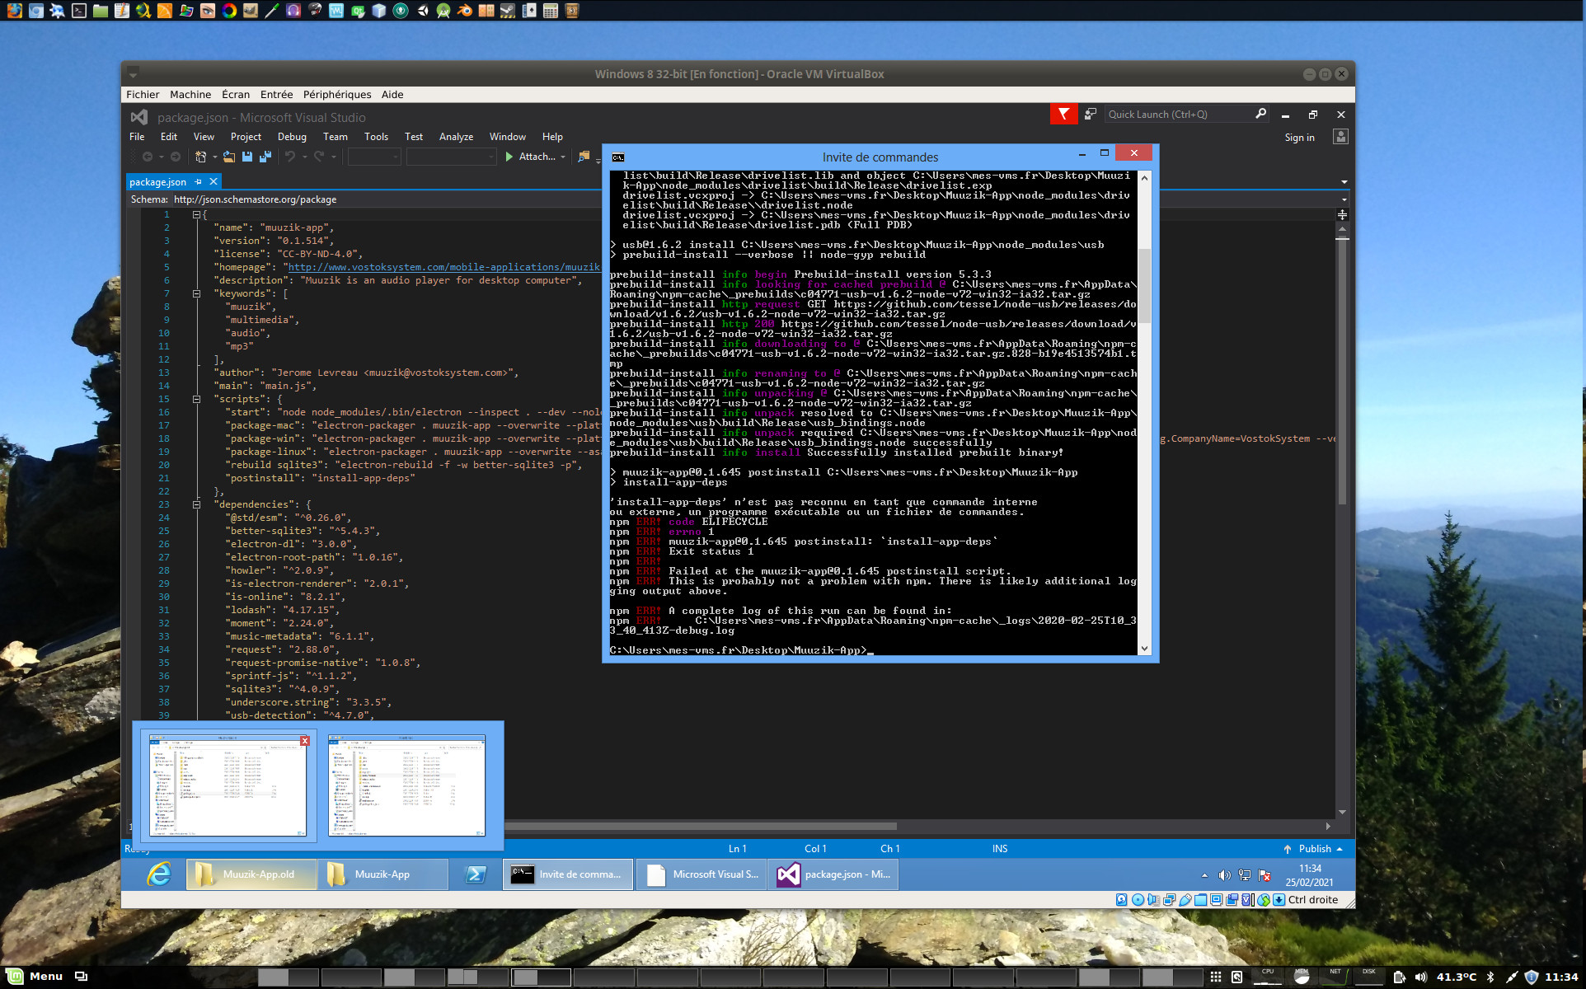This screenshot has height=989, width=1586.
Task: Click the New Project toolbar icon
Action: tap(200, 157)
